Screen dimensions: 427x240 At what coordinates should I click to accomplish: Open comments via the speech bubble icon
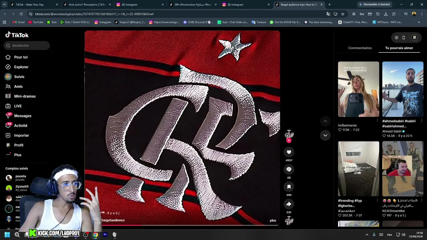tap(289, 169)
